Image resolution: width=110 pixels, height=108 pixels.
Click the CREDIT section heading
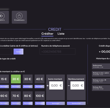tap(55, 30)
